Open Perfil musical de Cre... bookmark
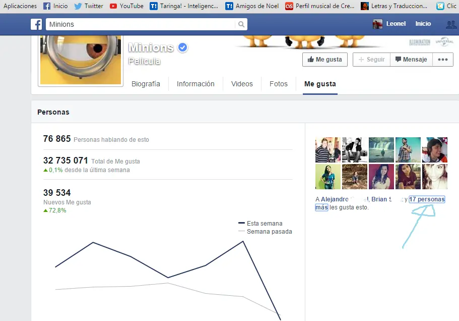 pos(319,6)
